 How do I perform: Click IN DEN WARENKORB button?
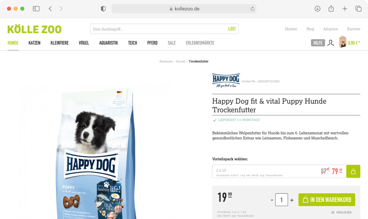tap(327, 200)
